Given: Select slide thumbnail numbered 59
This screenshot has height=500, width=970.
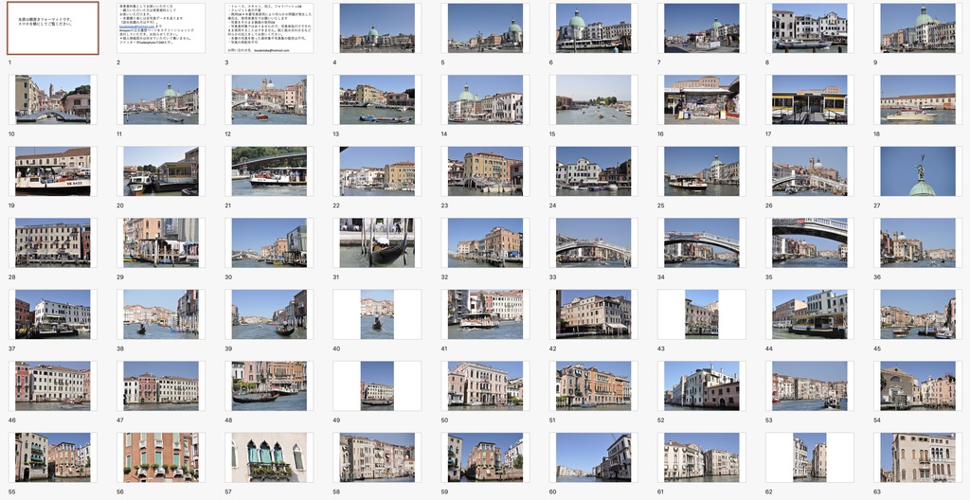Looking at the screenshot, I should click(x=486, y=457).
